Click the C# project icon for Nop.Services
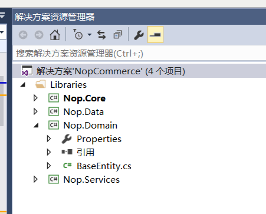Viewport: 266px width, 214px height. [x=54, y=179]
